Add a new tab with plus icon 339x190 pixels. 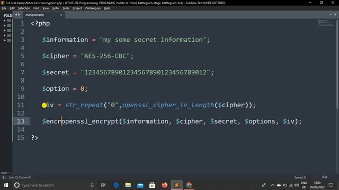point(331,14)
